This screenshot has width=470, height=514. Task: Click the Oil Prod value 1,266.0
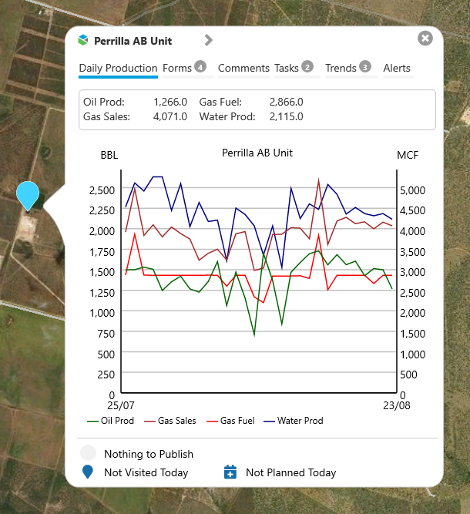tap(171, 102)
